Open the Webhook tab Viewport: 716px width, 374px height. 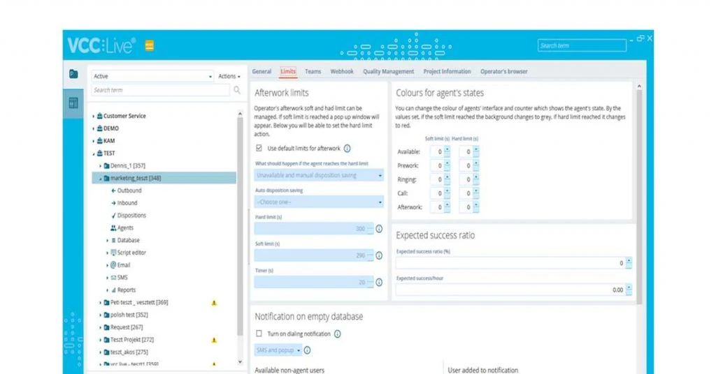pyautogui.click(x=342, y=71)
